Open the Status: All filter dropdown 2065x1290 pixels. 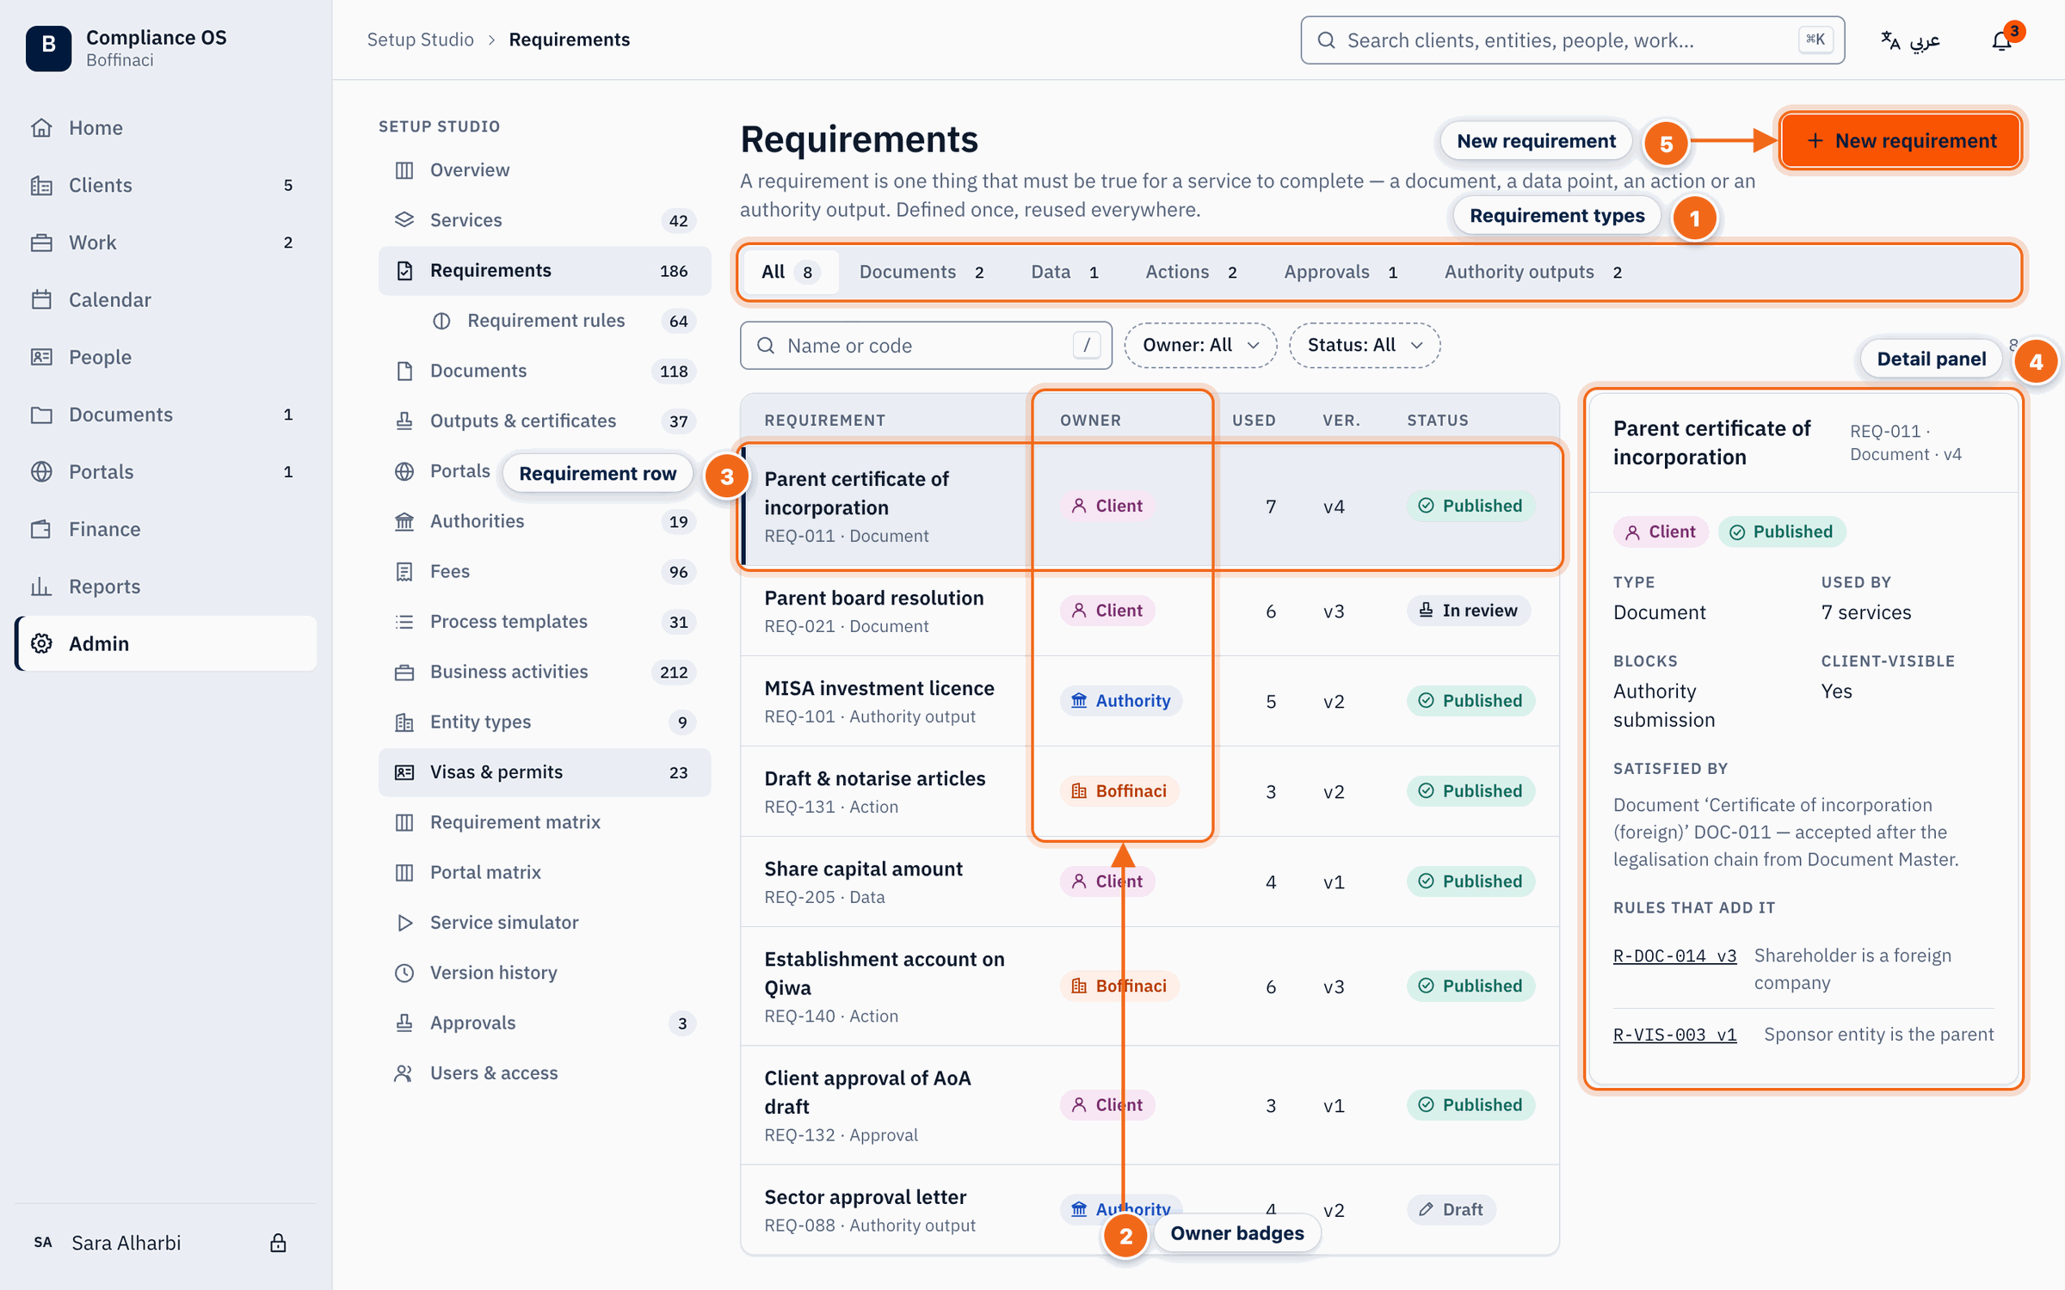(x=1365, y=345)
